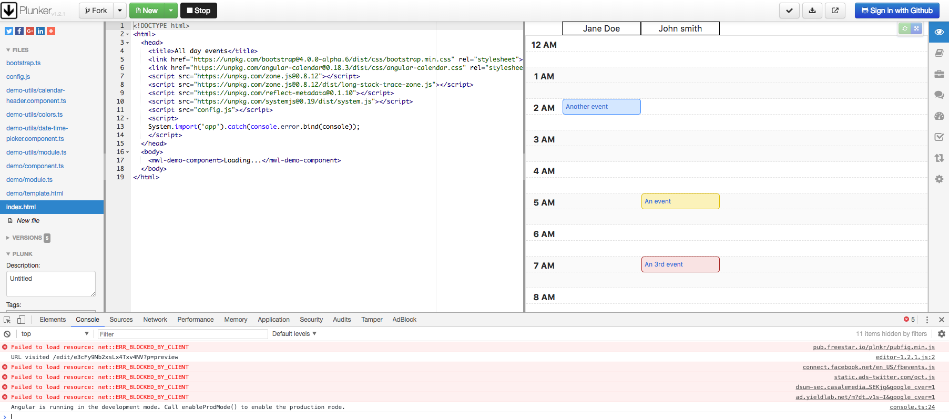Stop the running preview
This screenshot has width=949, height=419.
point(199,11)
